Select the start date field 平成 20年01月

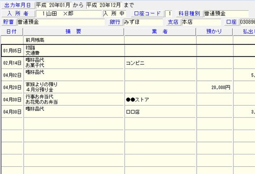[x=57, y=5]
